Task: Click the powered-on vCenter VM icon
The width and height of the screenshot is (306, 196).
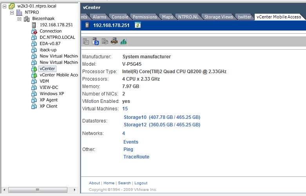Action: tap(34, 69)
